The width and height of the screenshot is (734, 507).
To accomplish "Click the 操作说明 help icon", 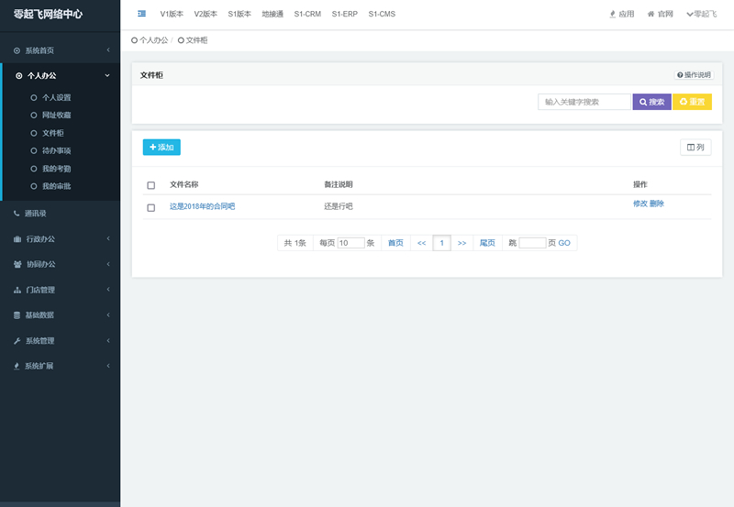I will 680,75.
